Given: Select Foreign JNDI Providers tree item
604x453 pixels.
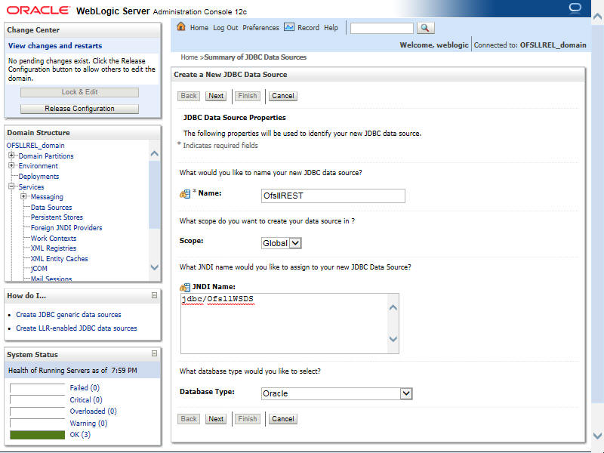Looking at the screenshot, I should point(66,228).
